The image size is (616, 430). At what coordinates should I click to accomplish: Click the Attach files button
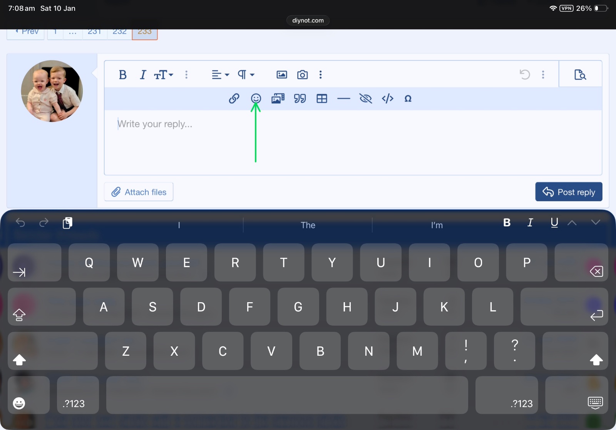pos(139,192)
